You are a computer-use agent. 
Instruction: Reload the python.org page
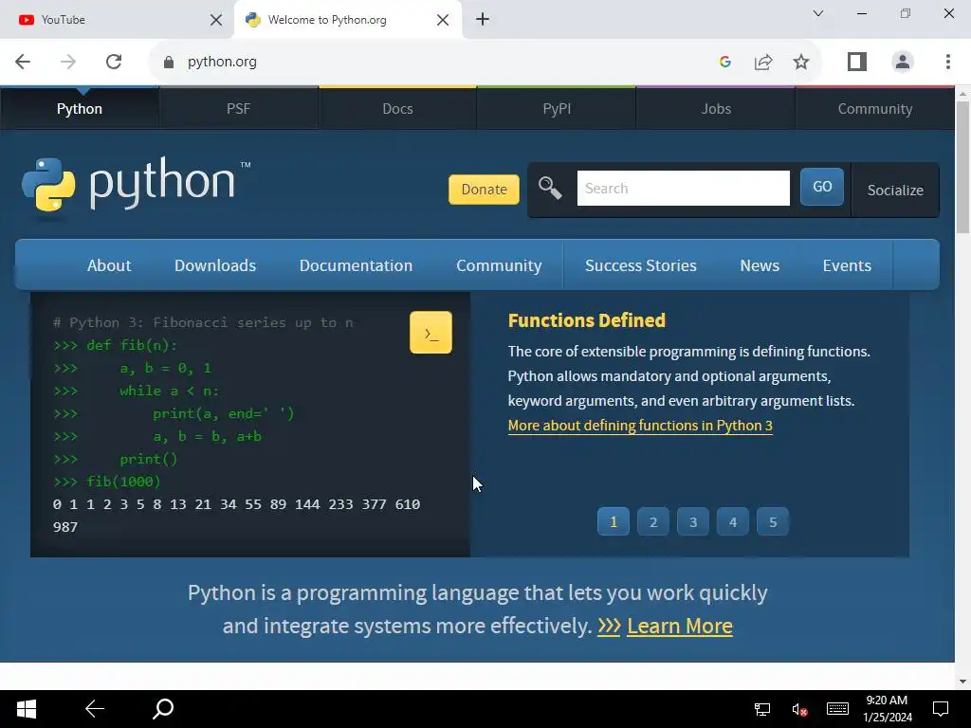[114, 62]
